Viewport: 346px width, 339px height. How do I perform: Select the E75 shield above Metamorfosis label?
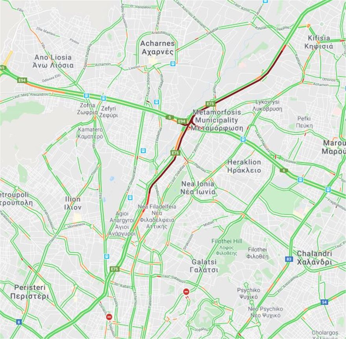(x=210, y=104)
